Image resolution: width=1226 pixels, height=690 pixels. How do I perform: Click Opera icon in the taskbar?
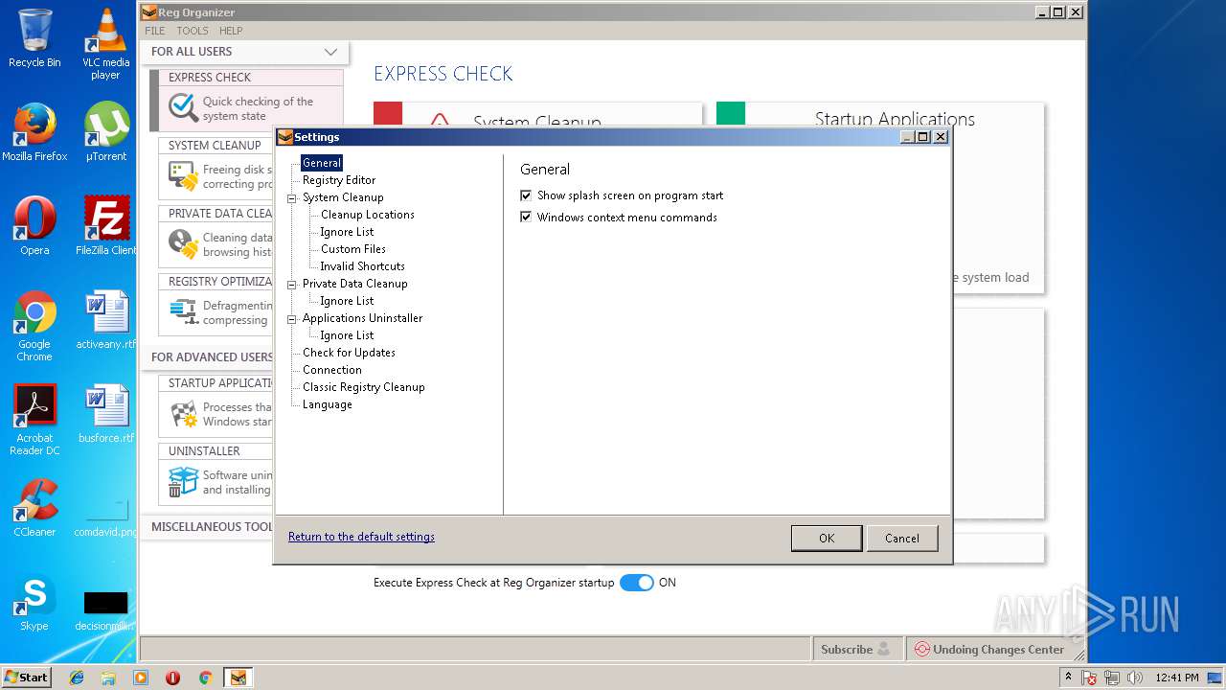[x=173, y=678]
